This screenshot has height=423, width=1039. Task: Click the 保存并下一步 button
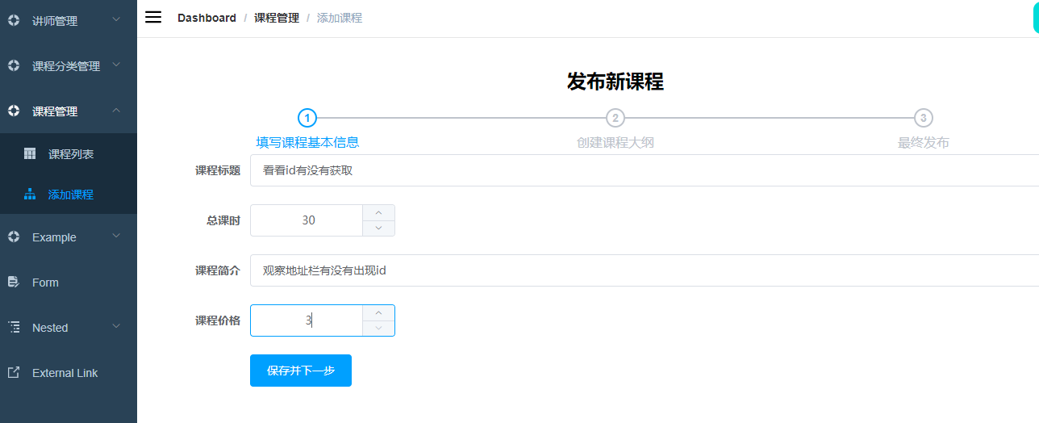click(x=301, y=371)
